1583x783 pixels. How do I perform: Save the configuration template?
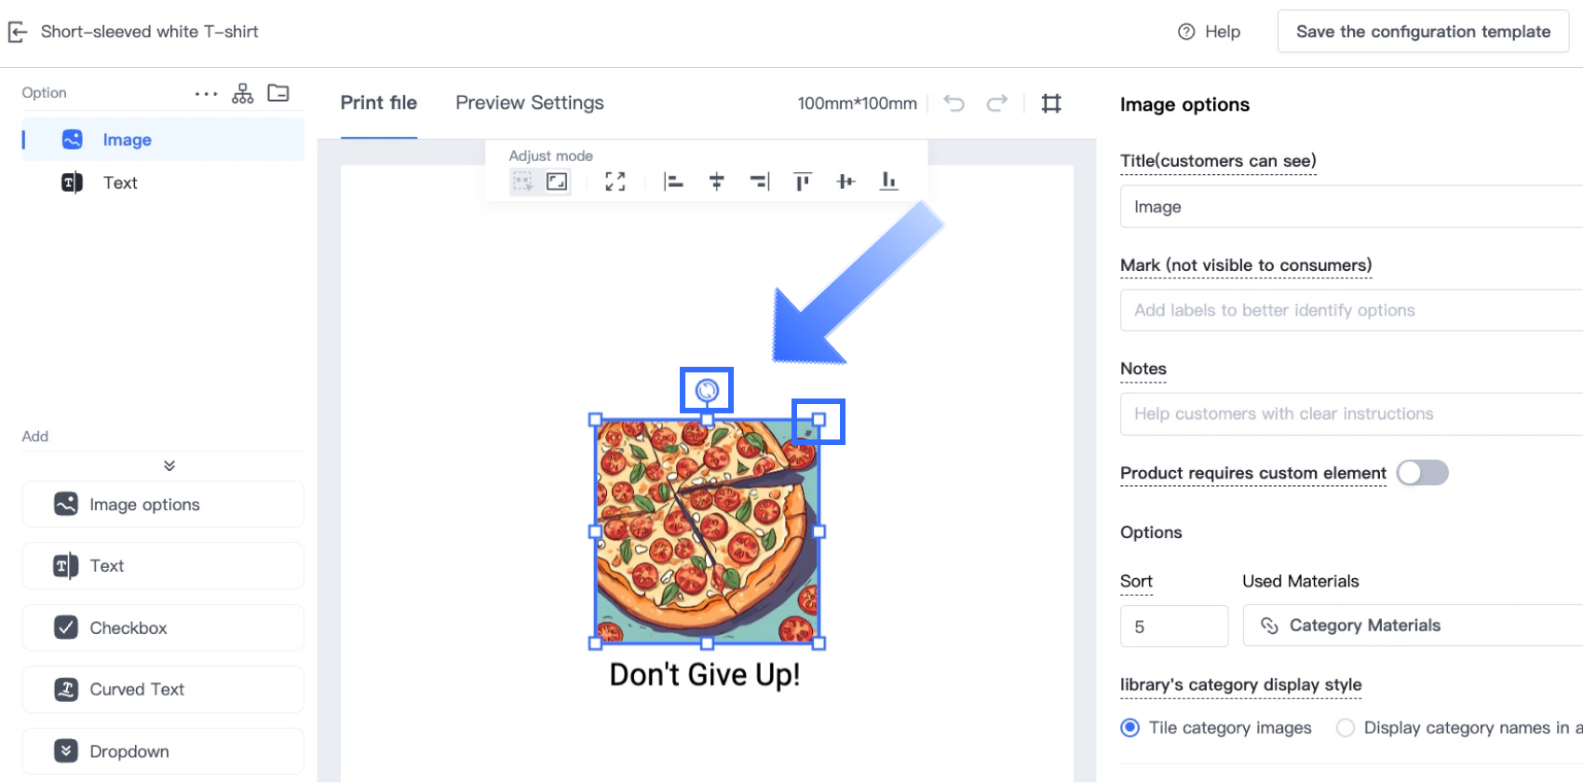1423,32
